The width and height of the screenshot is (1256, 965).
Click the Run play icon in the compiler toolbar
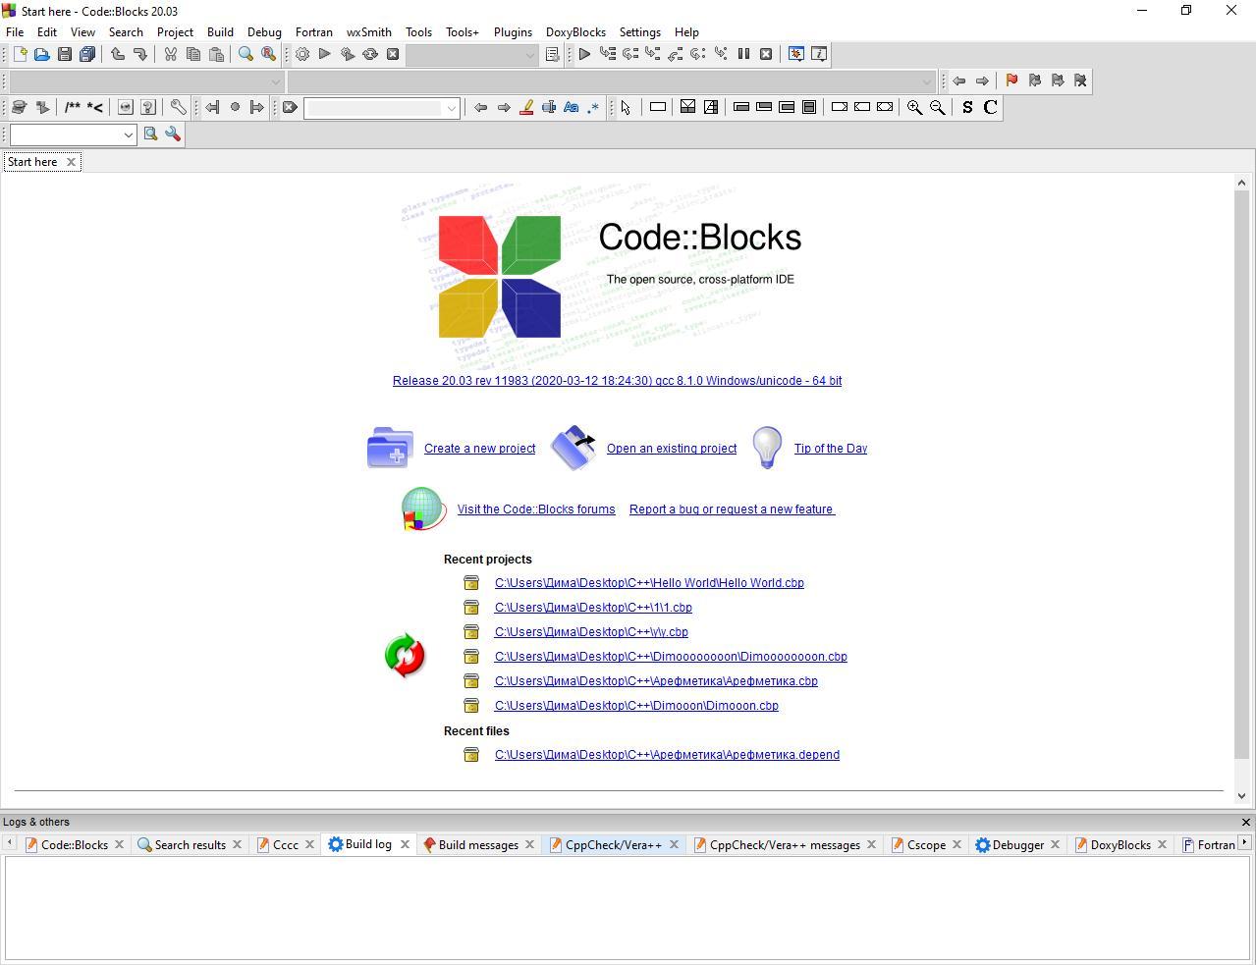(324, 55)
